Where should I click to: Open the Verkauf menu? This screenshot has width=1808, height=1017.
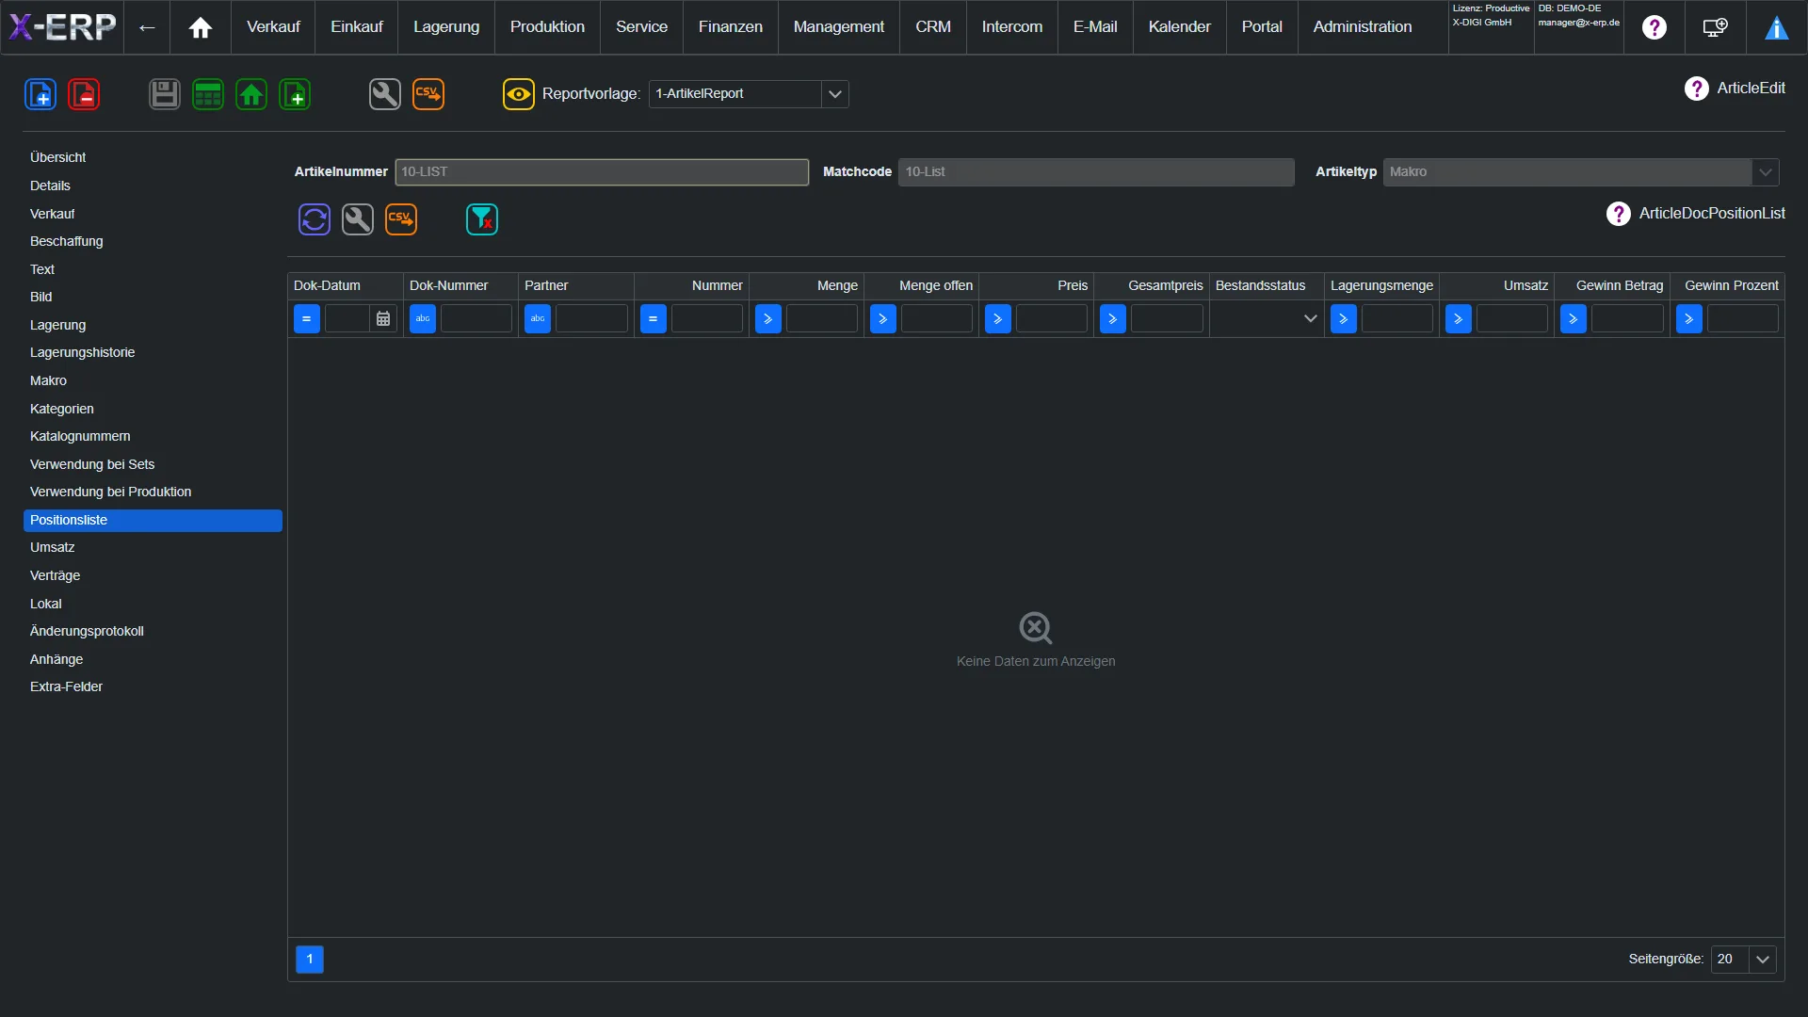coord(273,27)
